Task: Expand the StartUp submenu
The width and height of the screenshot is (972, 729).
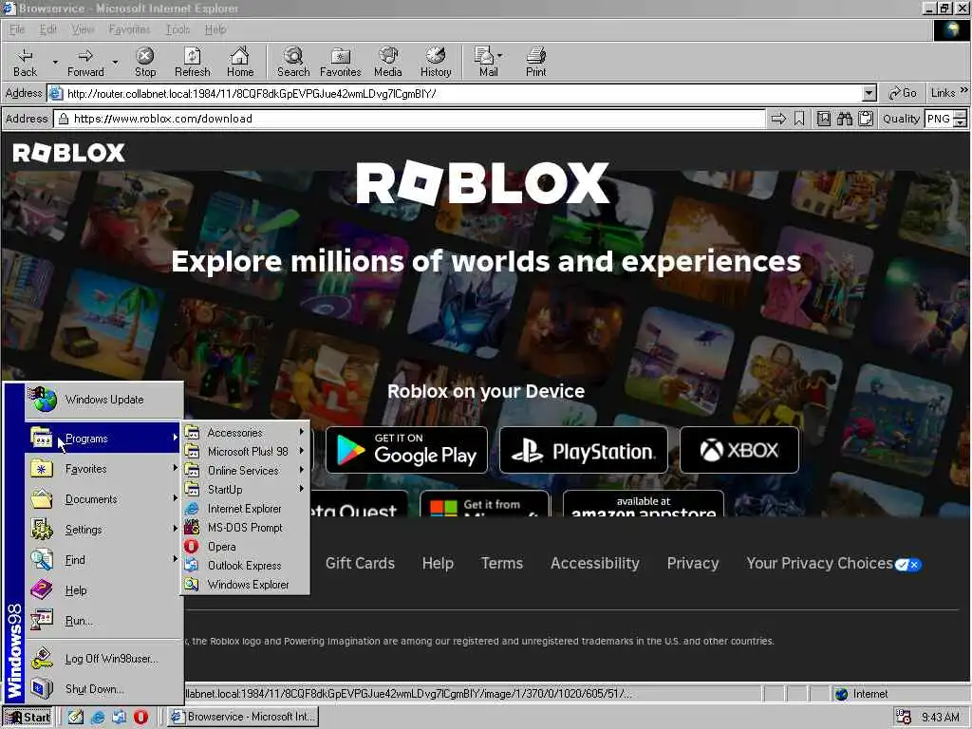Action: [x=246, y=489]
